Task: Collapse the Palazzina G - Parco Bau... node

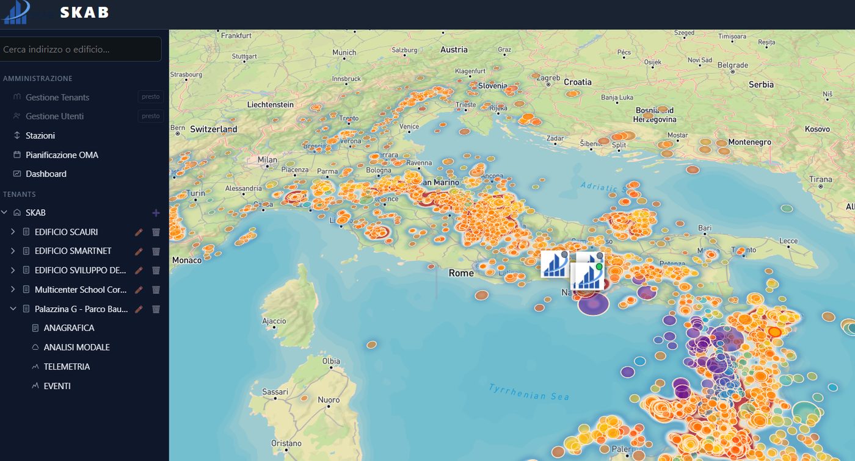Action: coord(13,309)
